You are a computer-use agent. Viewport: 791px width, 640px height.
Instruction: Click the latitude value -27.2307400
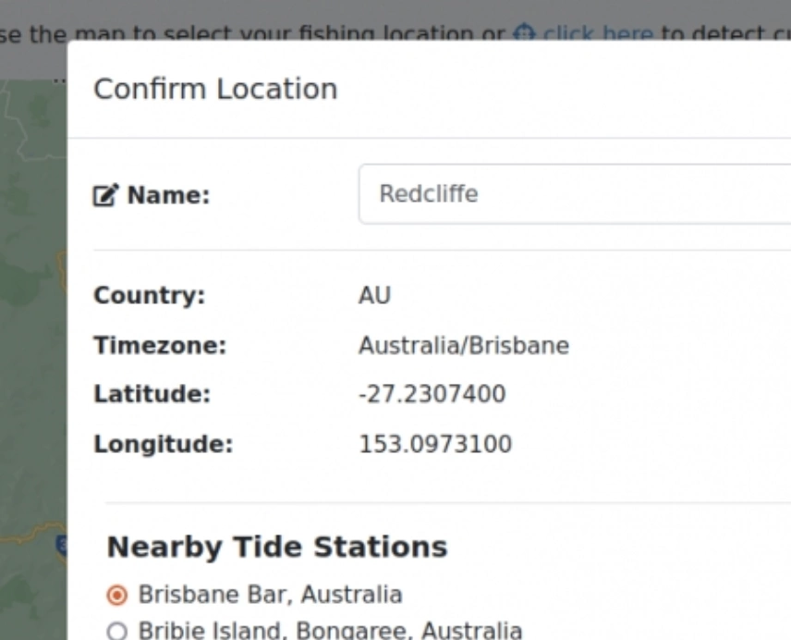tap(432, 395)
